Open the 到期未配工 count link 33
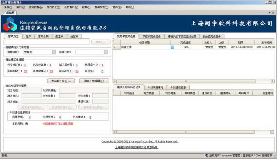The height and width of the screenshot is (159, 277). pos(26,71)
